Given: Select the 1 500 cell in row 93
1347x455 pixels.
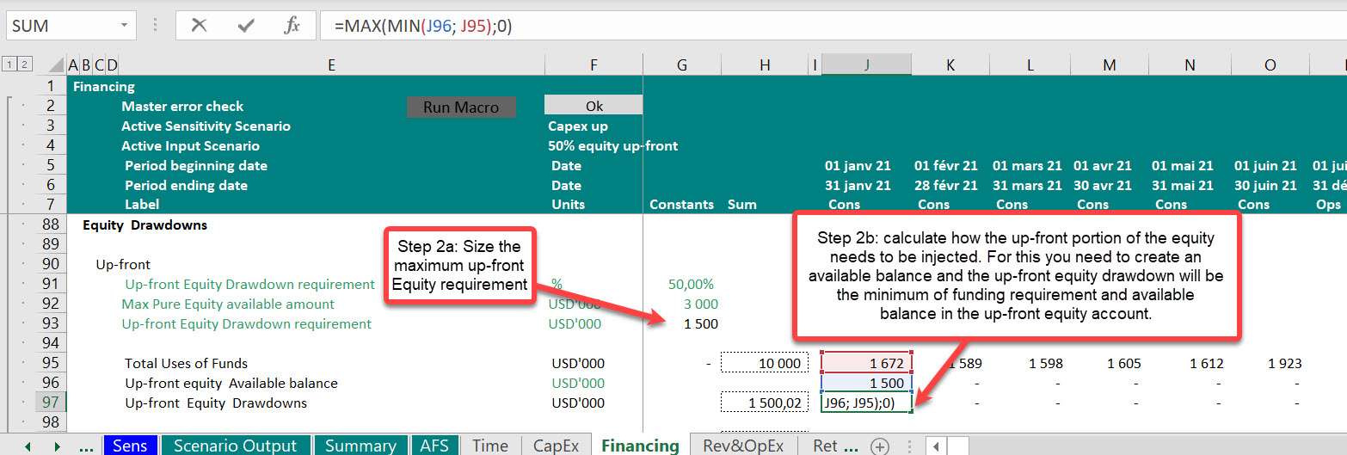Looking at the screenshot, I should (682, 324).
